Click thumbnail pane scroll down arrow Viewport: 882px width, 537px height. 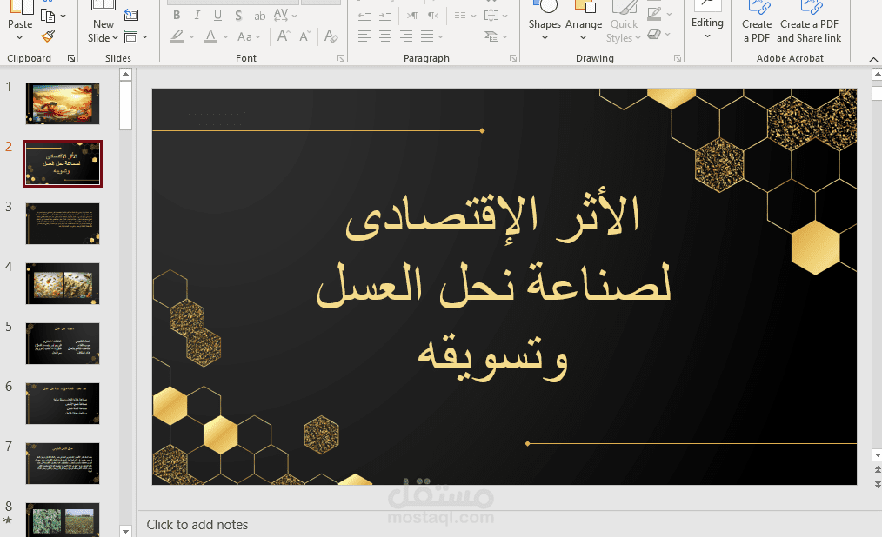click(125, 531)
